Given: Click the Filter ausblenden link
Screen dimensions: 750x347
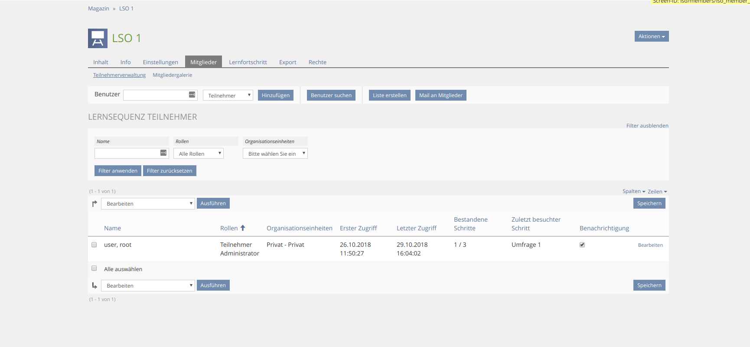Looking at the screenshot, I should [647, 126].
